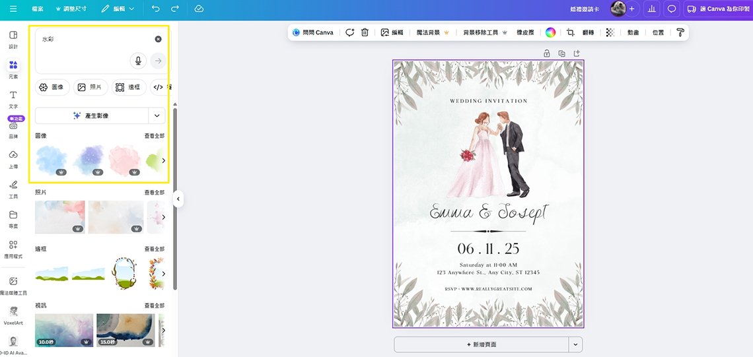The width and height of the screenshot is (753, 357).
Task: Open the 檔案 menu
Action: [x=38, y=9]
